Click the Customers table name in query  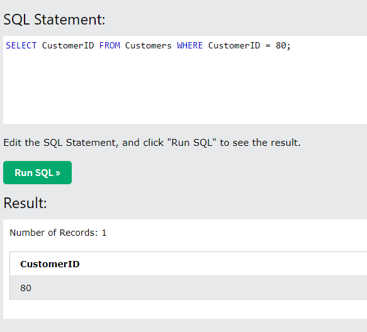click(149, 45)
